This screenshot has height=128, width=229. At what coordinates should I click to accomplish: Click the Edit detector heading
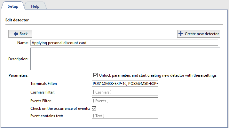tap(17, 20)
